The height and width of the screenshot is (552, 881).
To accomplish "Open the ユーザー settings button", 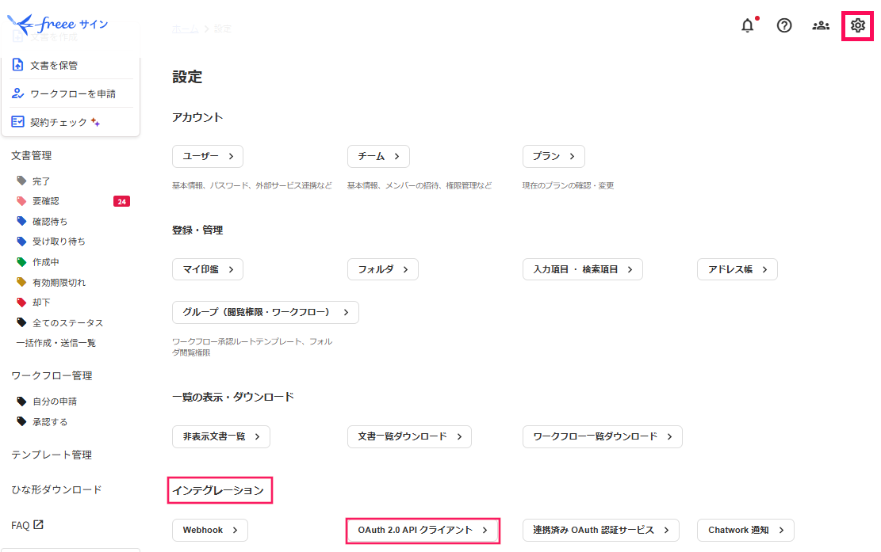I will tap(208, 157).
